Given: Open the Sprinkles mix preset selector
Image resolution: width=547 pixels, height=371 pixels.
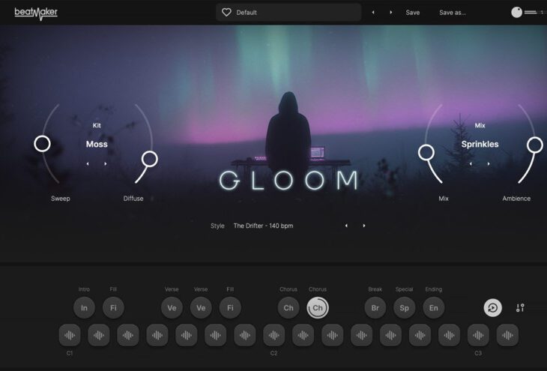Looking at the screenshot, I should 480,144.
